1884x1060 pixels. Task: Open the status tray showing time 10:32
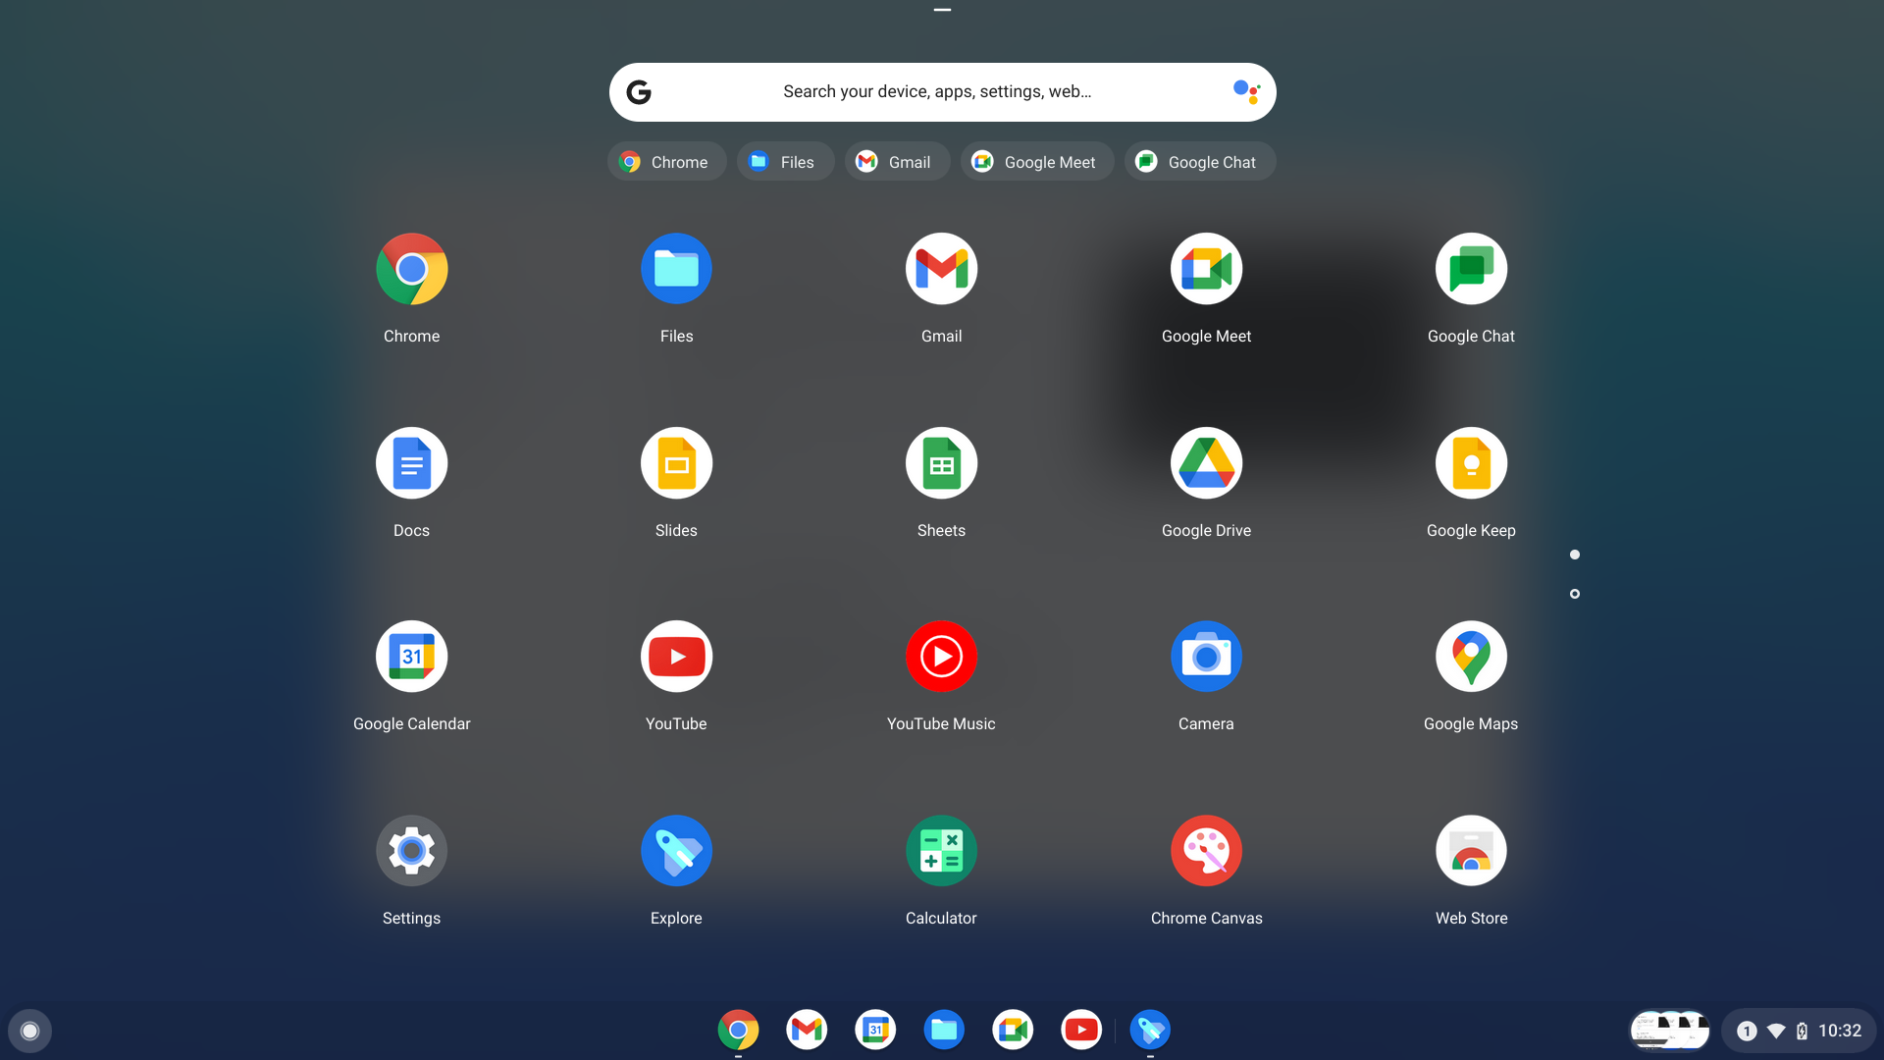pyautogui.click(x=1799, y=1031)
